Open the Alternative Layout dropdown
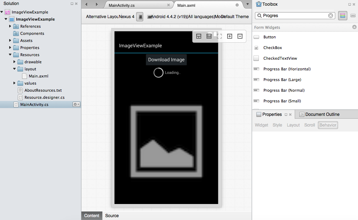358x220 pixels. (102, 17)
